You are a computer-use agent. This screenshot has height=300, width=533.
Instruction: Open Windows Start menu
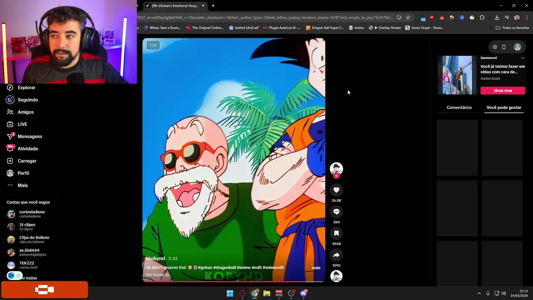[x=230, y=293]
